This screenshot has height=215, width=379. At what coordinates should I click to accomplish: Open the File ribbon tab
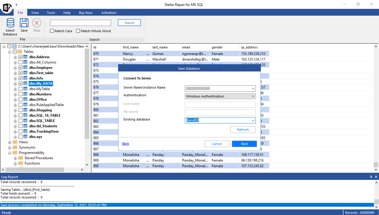point(20,13)
